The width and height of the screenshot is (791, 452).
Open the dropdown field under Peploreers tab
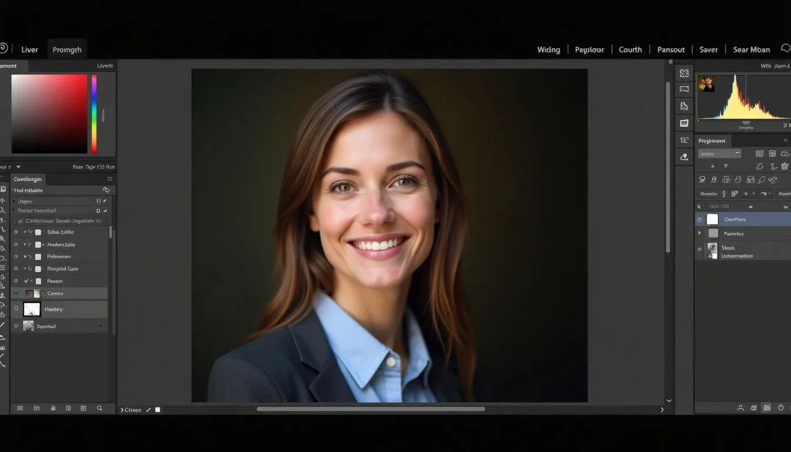coord(719,154)
